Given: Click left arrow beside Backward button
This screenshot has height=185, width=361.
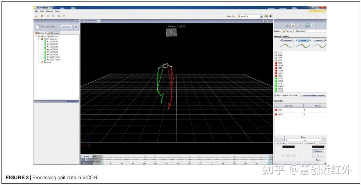Looking at the screenshot, I should point(281,40).
